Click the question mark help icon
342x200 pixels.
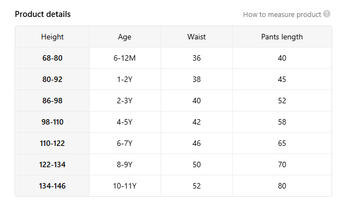coord(327,14)
